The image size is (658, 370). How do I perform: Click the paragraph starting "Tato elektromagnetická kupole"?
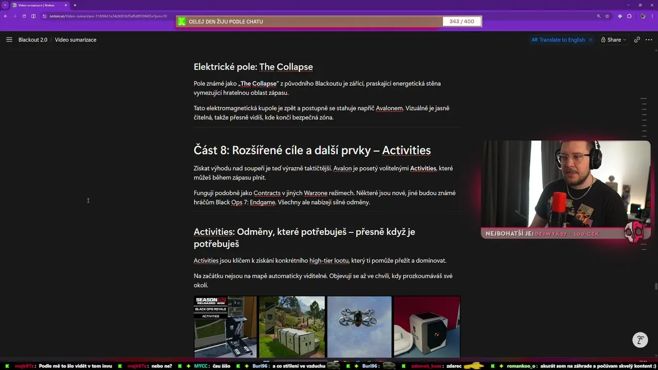[x=321, y=113]
